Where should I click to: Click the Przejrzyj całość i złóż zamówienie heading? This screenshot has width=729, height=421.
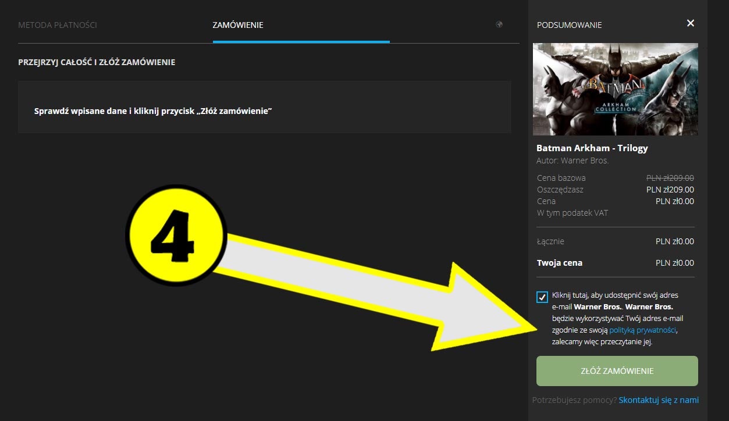click(97, 62)
